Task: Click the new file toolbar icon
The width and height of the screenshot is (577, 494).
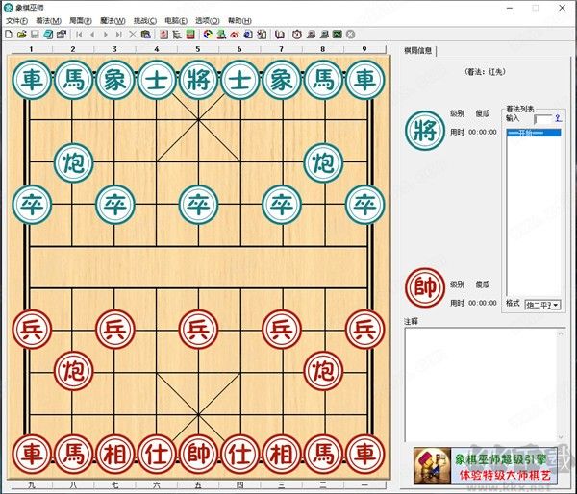Action: (x=9, y=34)
